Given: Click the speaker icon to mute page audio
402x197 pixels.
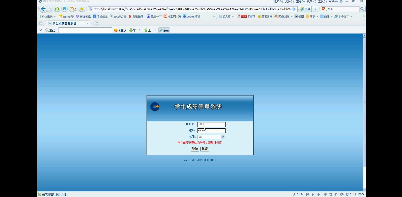Looking at the screenshot, I should click(326, 194).
